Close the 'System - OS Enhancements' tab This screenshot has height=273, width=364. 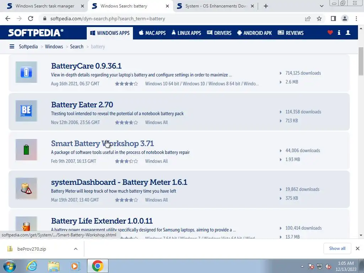point(252,6)
